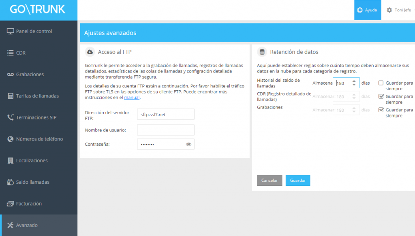Open Terminaciones SIP in the sidebar

(x=39, y=117)
